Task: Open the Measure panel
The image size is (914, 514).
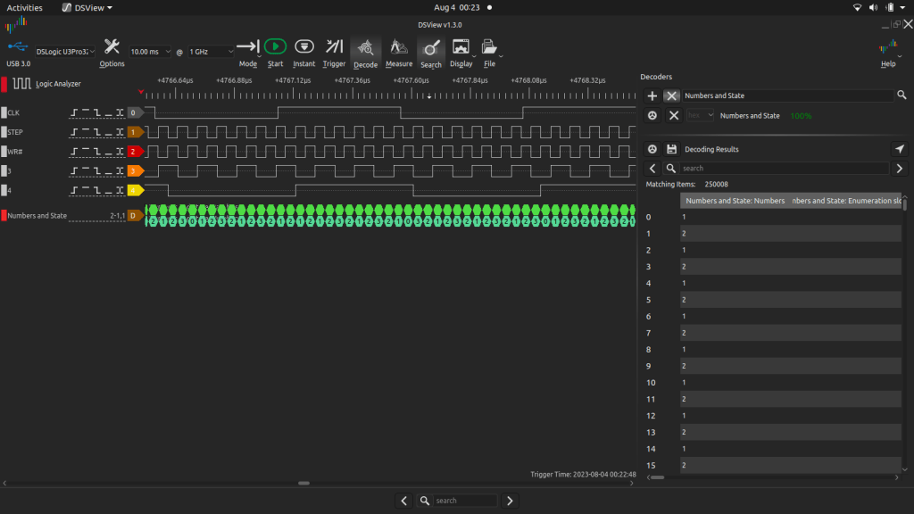Action: [399, 47]
